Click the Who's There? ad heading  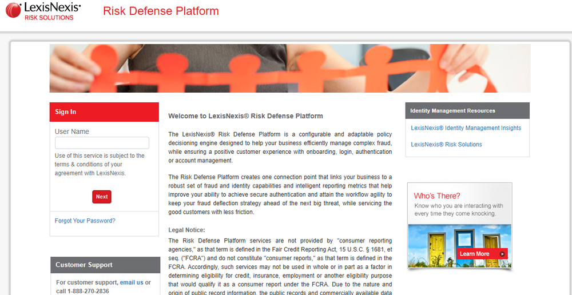[x=437, y=196]
